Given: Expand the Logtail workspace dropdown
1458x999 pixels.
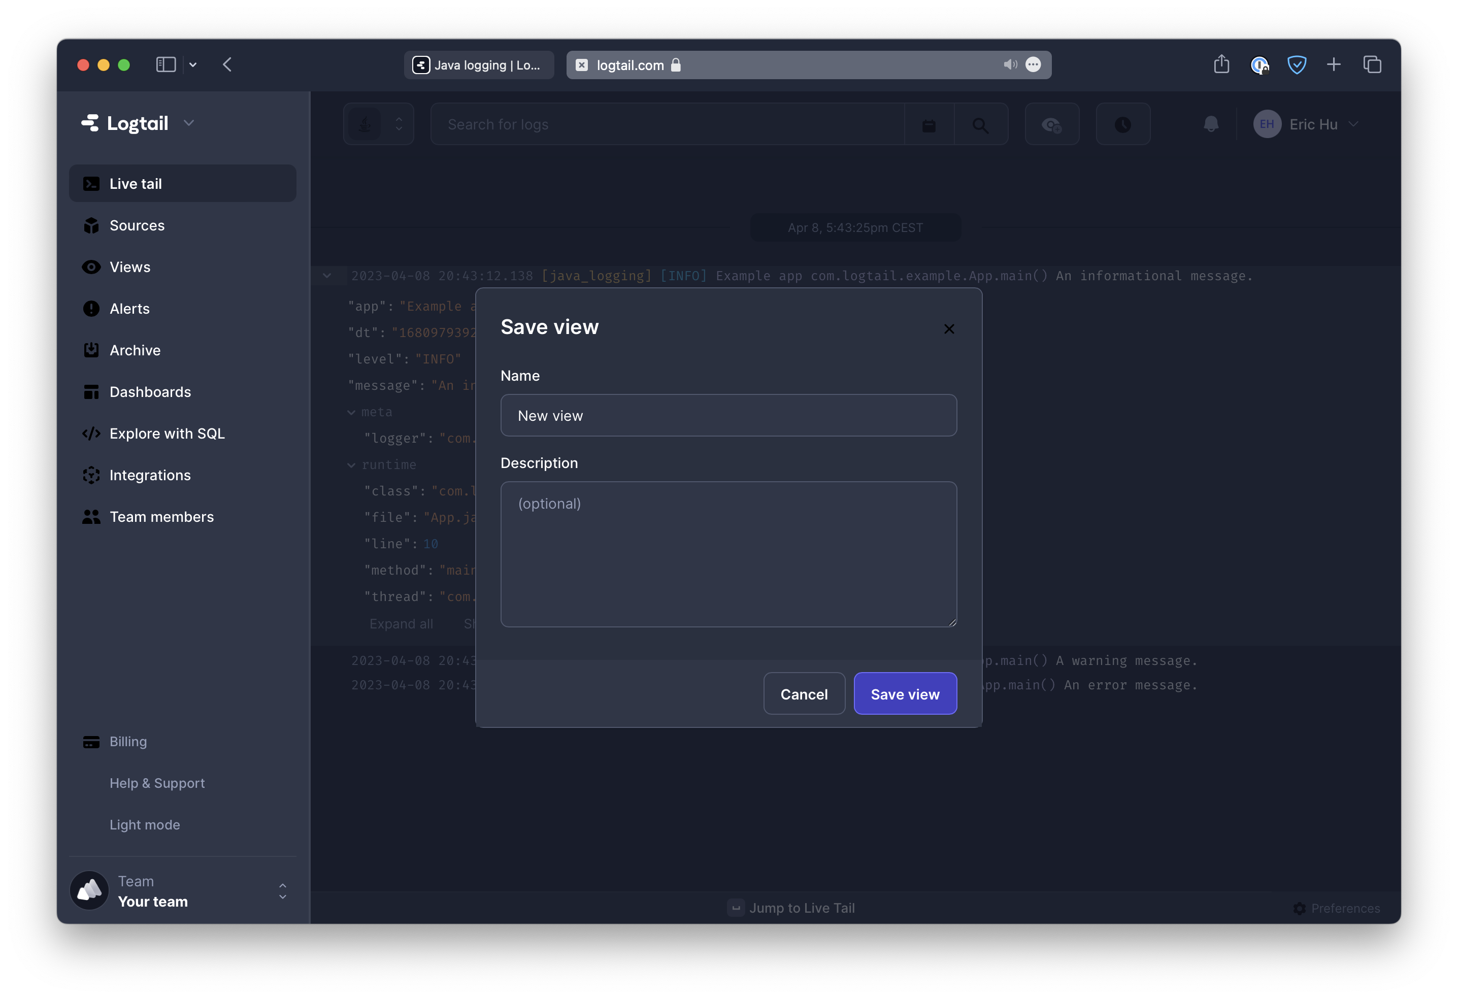Looking at the screenshot, I should coord(189,123).
